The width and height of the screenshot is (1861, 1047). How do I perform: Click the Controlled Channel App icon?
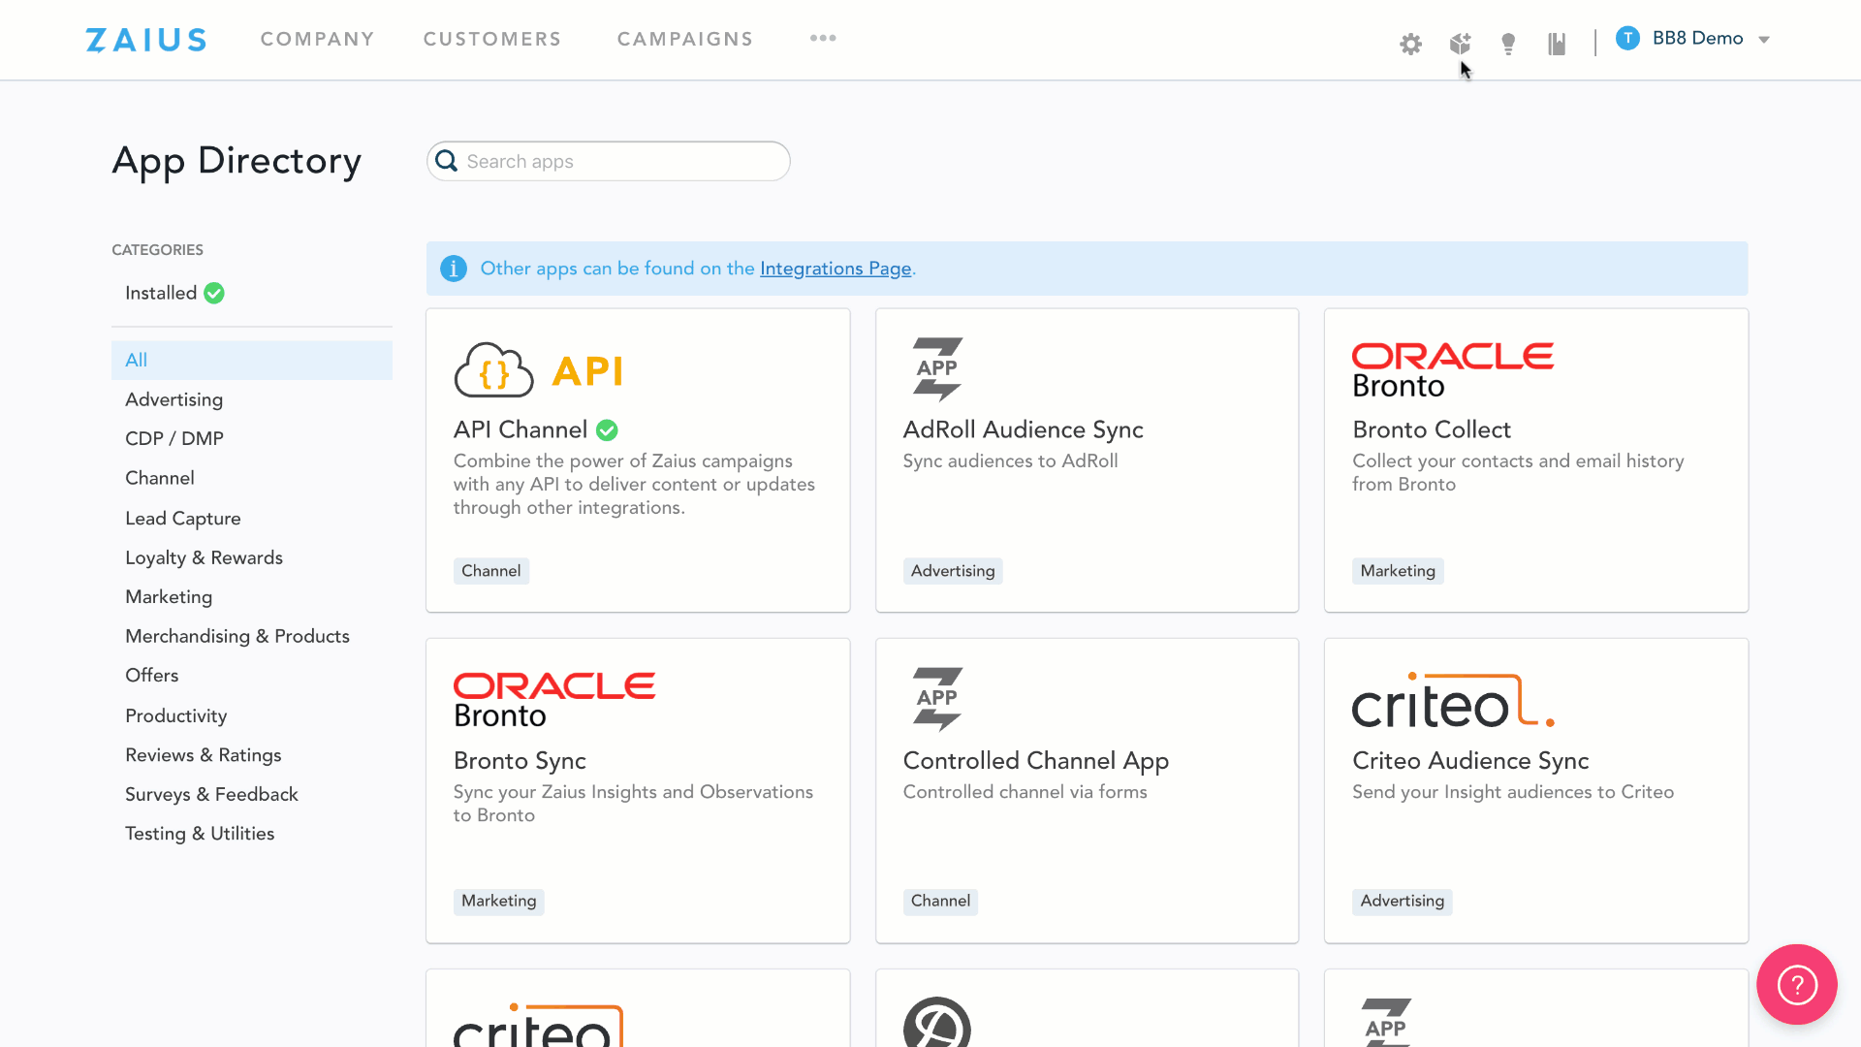(937, 699)
